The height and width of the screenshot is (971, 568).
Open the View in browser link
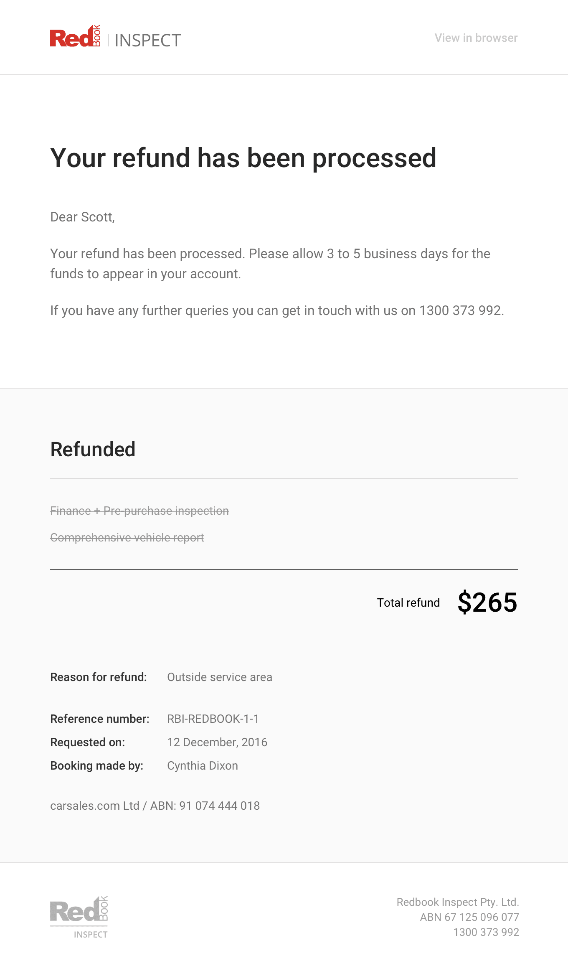[x=476, y=38]
